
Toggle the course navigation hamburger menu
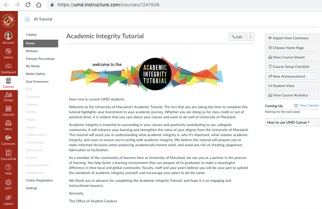[x=27, y=19]
